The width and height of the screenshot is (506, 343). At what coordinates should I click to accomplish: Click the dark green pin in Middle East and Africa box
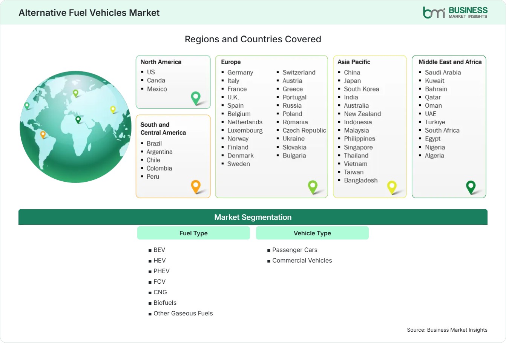tap(471, 187)
